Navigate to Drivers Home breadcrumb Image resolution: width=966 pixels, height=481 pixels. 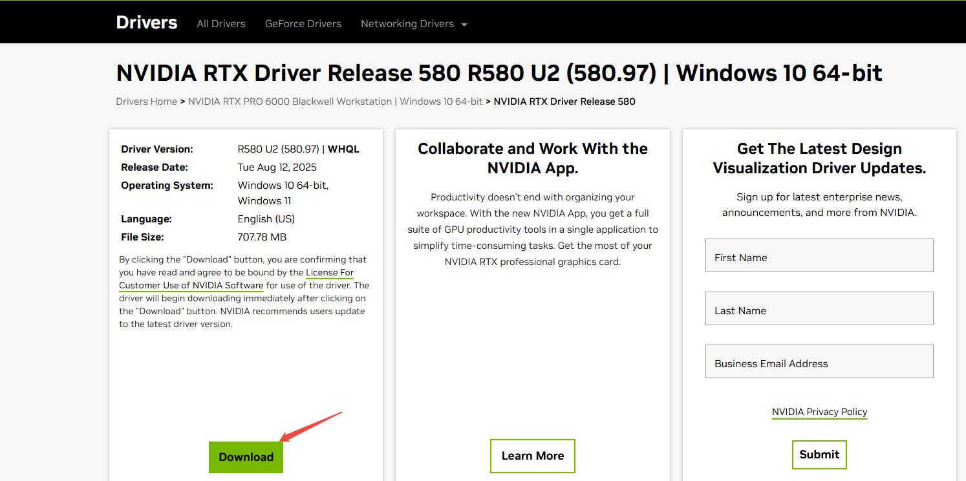tap(146, 102)
